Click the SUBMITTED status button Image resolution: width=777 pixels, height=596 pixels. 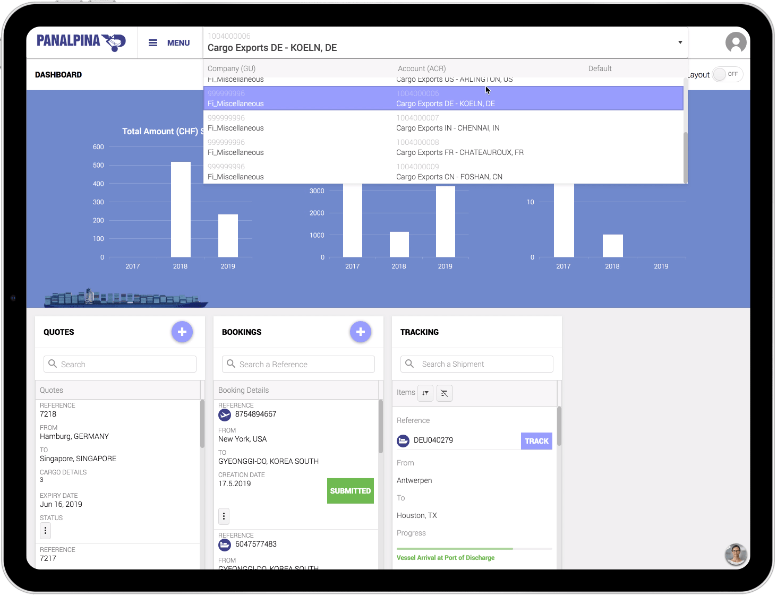(351, 491)
